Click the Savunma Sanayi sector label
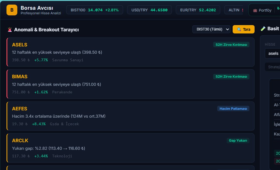This screenshot has width=280, height=170. pyautogui.click(x=68, y=60)
